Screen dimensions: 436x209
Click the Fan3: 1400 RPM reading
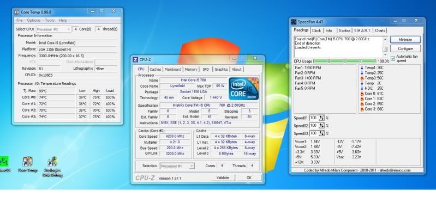[308, 78]
